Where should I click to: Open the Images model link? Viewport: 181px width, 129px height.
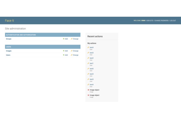pyautogui.click(x=9, y=51)
